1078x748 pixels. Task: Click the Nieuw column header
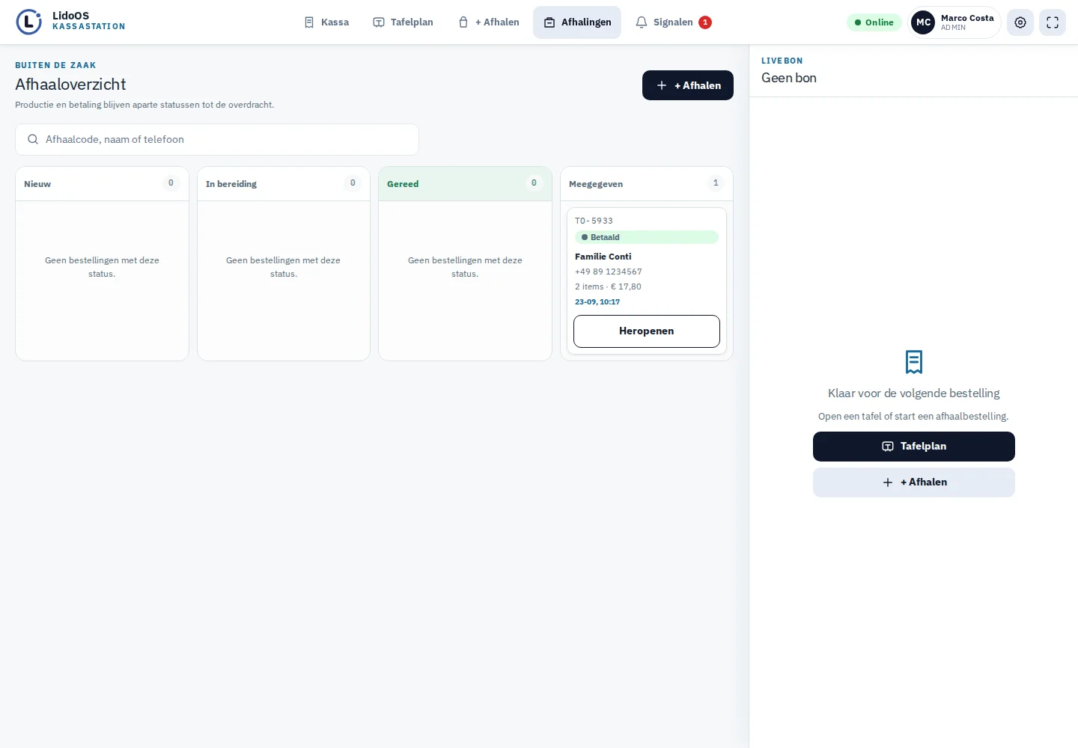click(x=102, y=184)
